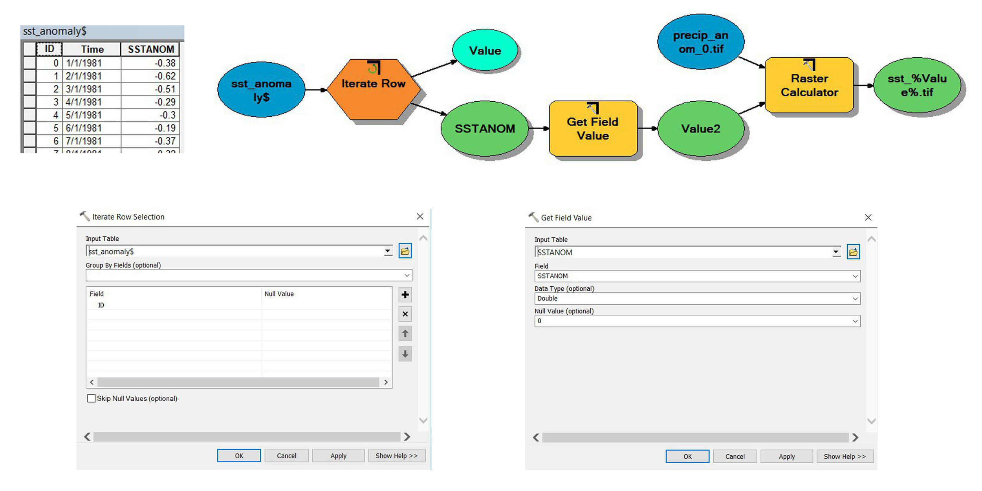
Task: Select the Get Field Value tool node
Action: (x=593, y=128)
